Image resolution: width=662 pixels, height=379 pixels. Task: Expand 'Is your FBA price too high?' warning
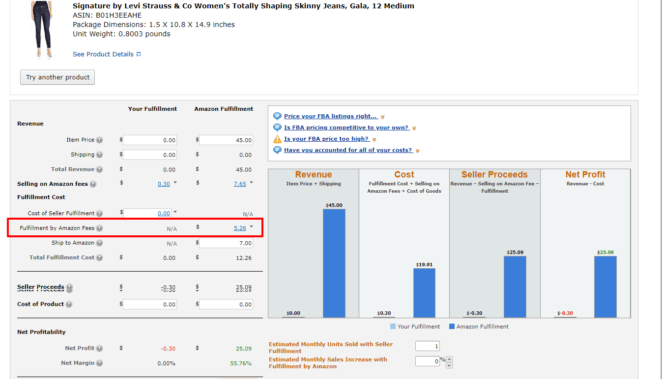pyautogui.click(x=326, y=139)
